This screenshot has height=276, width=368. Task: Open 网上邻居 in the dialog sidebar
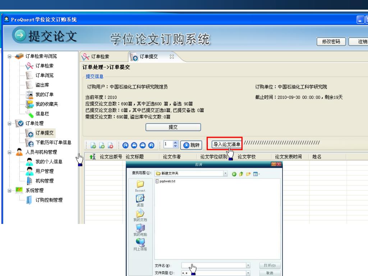(140, 244)
